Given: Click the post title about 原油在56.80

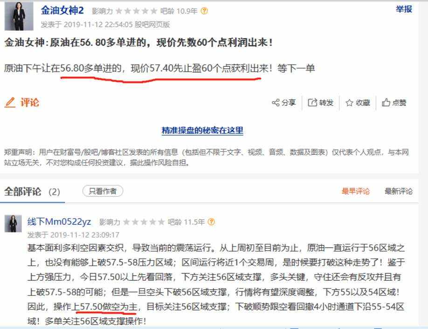Looking at the screenshot, I should tap(138, 42).
